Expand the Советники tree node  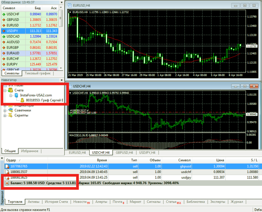point(5,110)
